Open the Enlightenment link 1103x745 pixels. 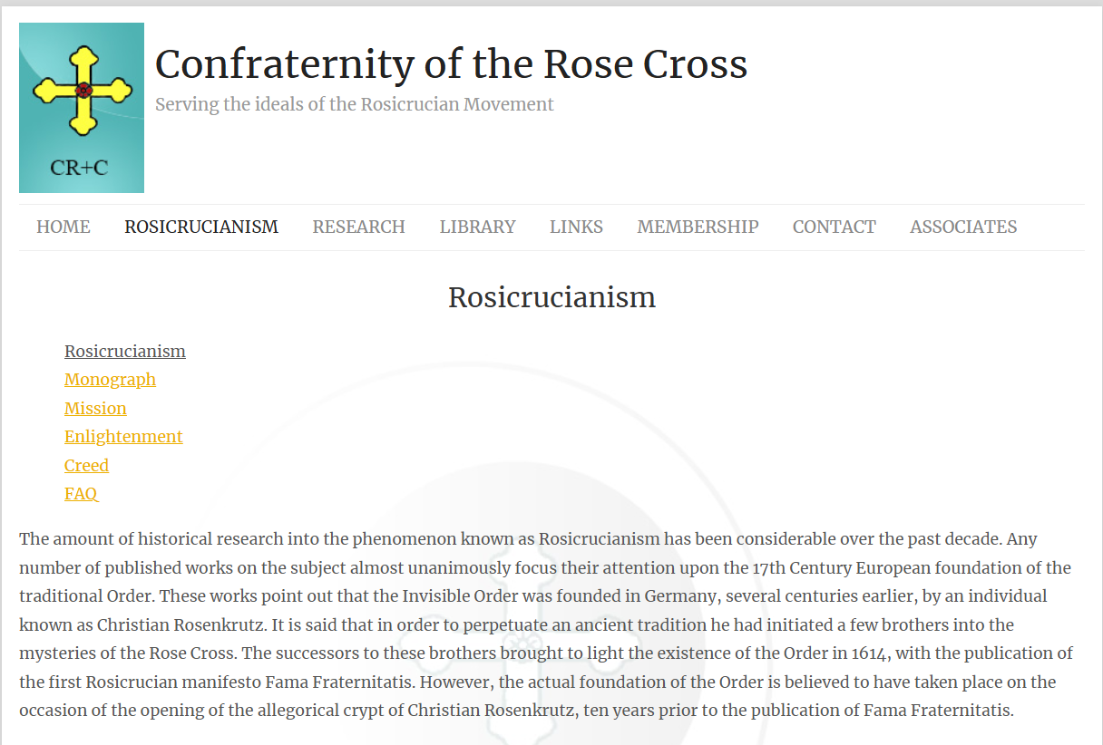pos(123,436)
